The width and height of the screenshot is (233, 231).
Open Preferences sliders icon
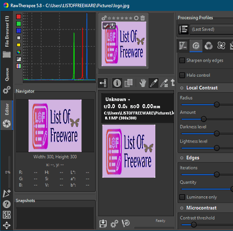(7, 215)
